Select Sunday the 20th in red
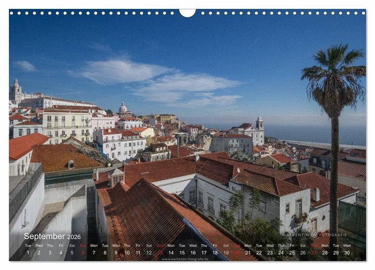This screenshot has width=375, height=270. coord(237,253)
